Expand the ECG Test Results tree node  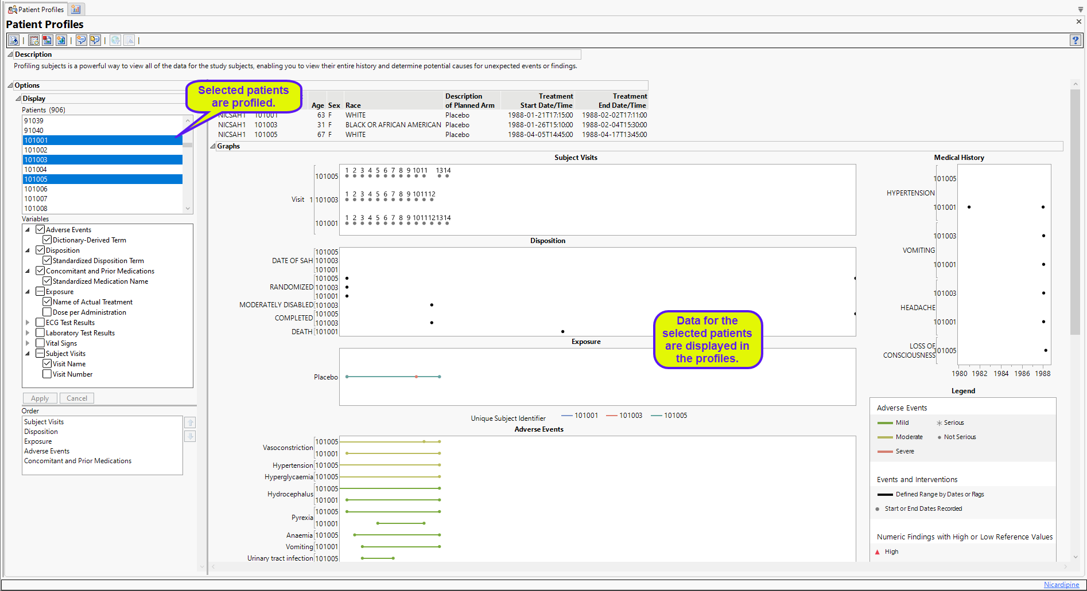click(28, 323)
